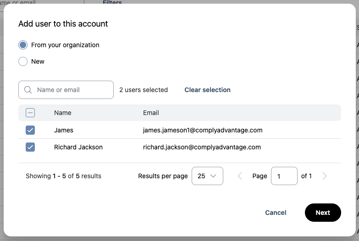Go to next page arrow
The width and height of the screenshot is (359, 241).
pyautogui.click(x=325, y=176)
